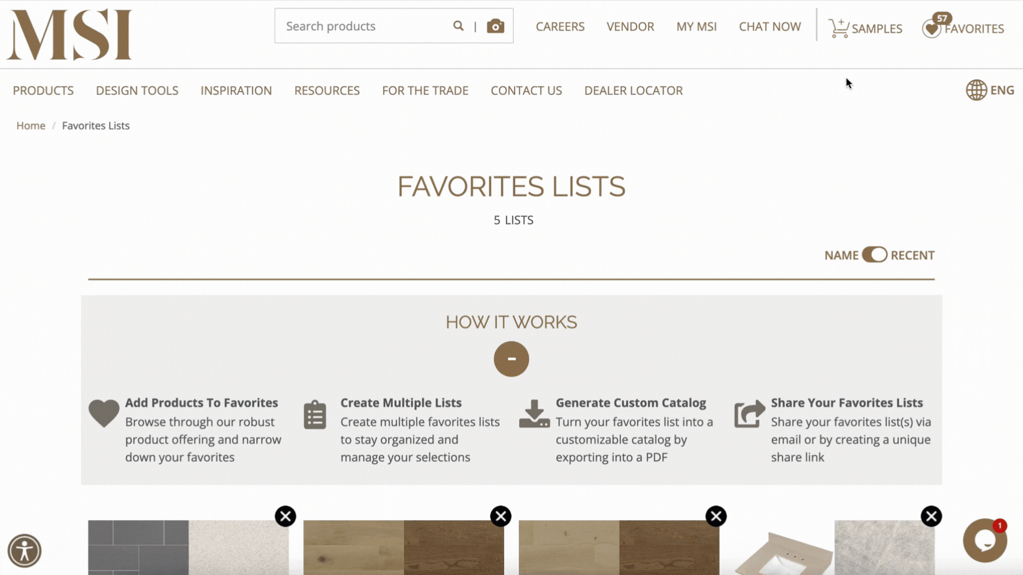Screen dimensions: 1023x575
Task: Click the DEALER LOCATOR link
Action: tap(633, 90)
